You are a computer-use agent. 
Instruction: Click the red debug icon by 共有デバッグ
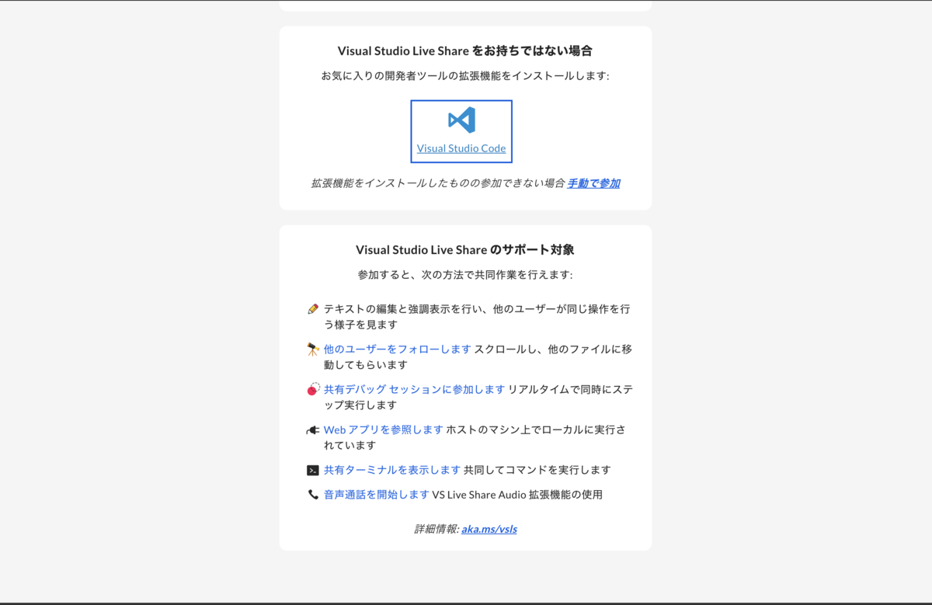pyautogui.click(x=313, y=389)
